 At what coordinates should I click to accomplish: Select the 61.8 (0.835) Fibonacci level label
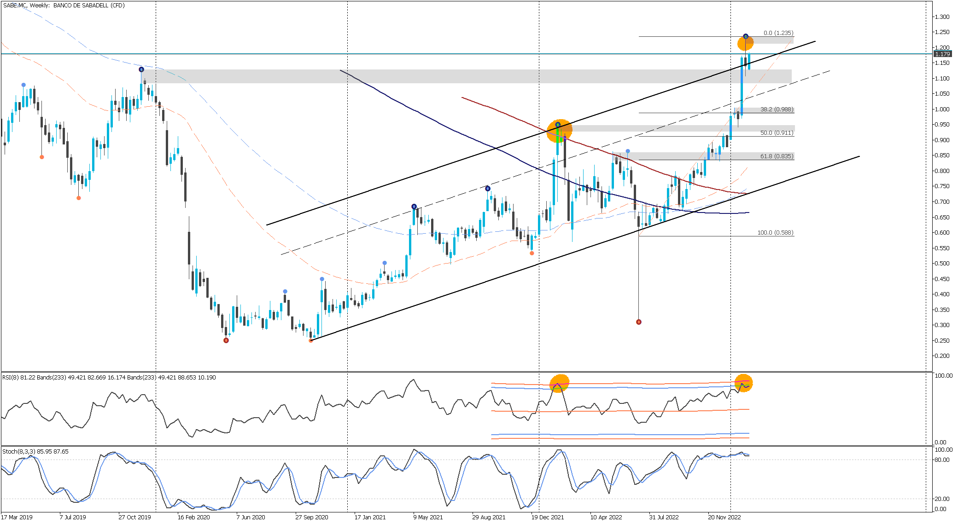tap(777, 156)
